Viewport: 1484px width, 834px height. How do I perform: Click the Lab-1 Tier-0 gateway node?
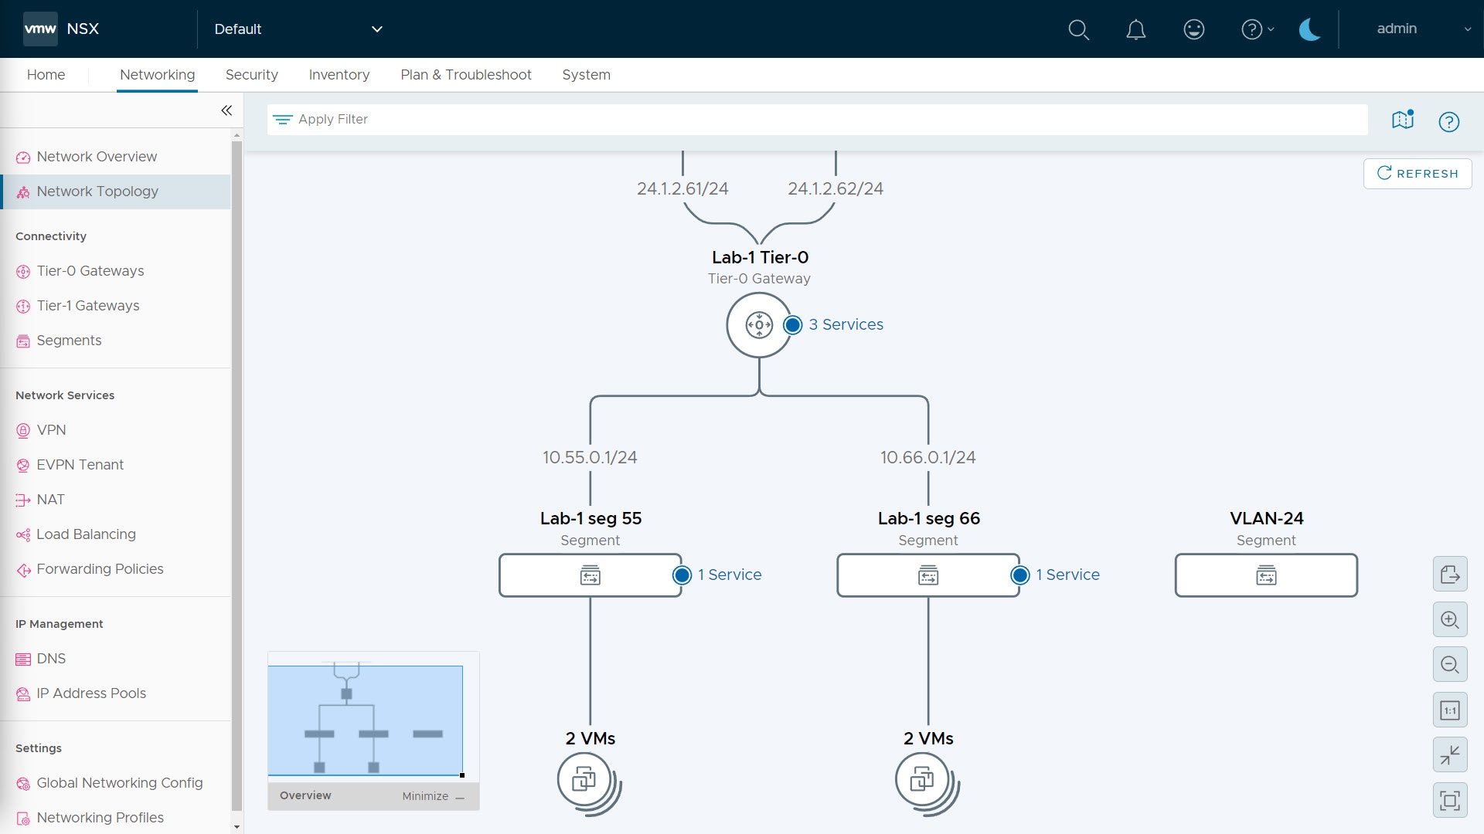(758, 325)
